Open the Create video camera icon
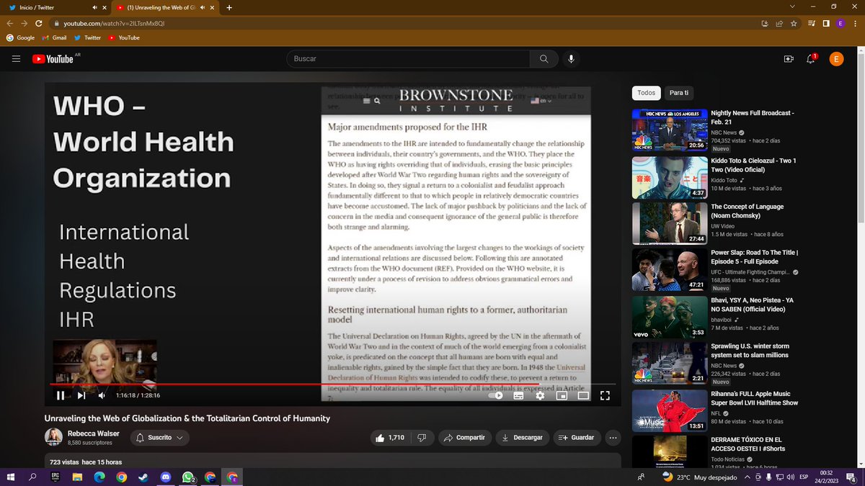Screen dimensions: 865x486 [x=789, y=59]
